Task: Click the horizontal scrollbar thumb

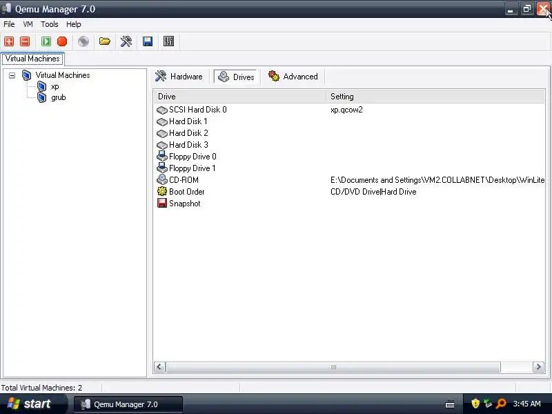Action: 333,367
